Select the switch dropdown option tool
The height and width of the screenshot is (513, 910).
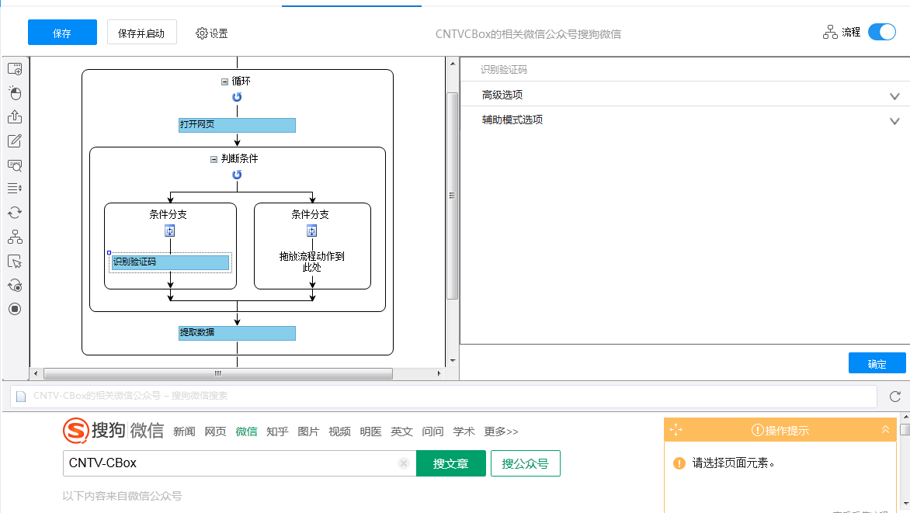(15, 189)
